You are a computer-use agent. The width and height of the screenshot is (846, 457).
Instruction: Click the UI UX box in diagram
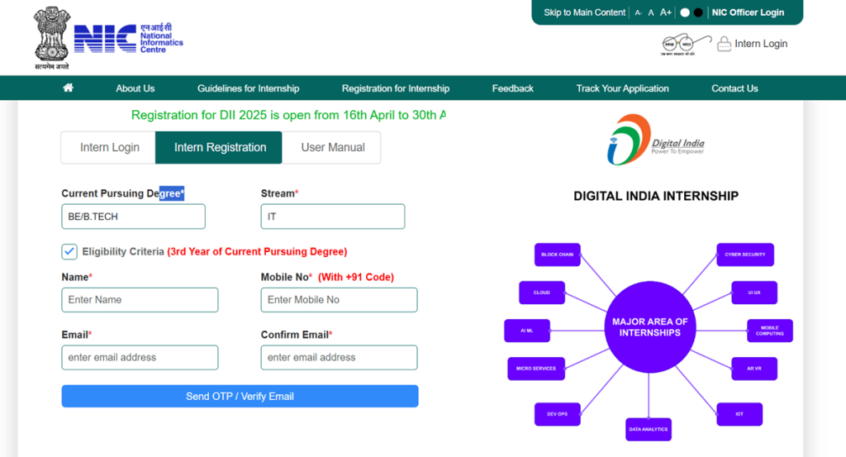[x=754, y=293]
